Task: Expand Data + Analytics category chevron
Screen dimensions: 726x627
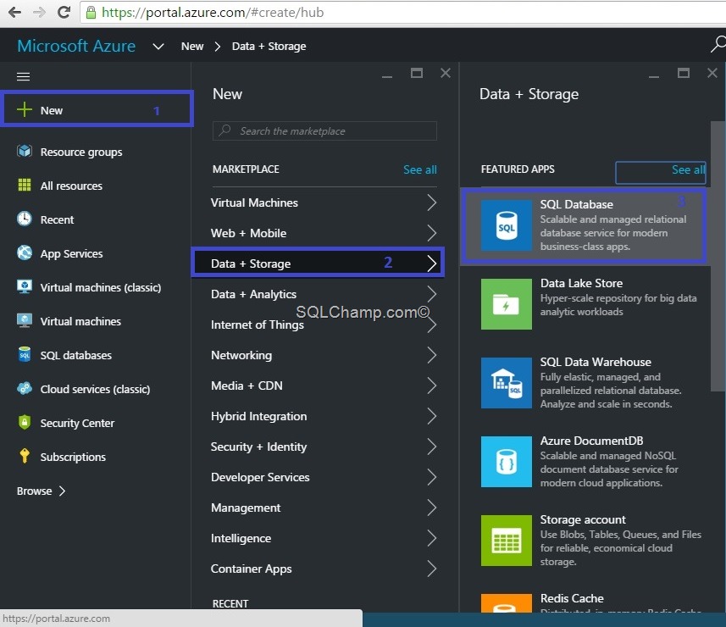Action: pos(431,294)
